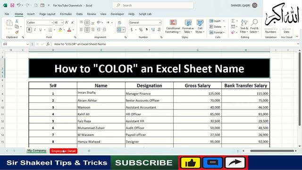Click the Orientation text angle icon
This screenshot has height=170, width=302.
pyautogui.click(x=99, y=23)
